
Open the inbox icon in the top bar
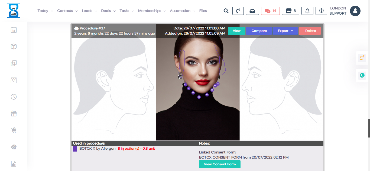252,11
